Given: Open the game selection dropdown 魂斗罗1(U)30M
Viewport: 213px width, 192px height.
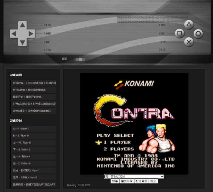Looking at the screenshot, I should point(134,177).
